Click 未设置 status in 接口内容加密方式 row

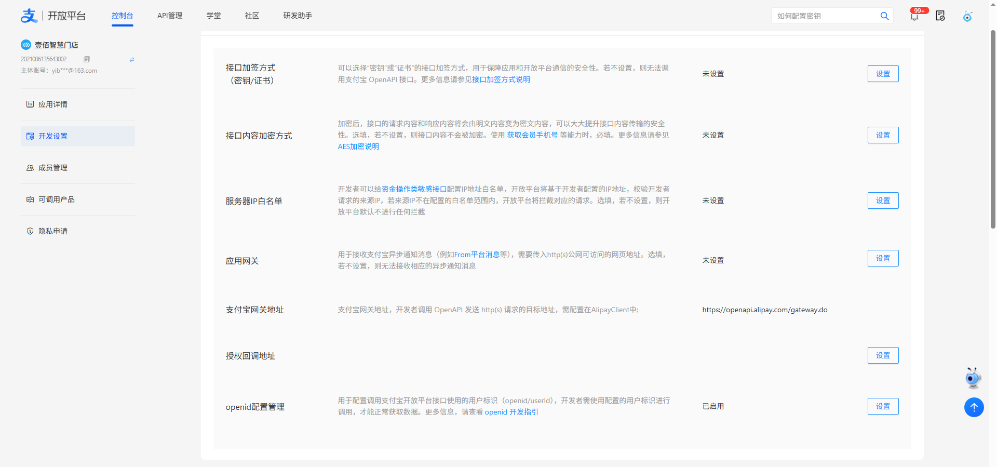click(713, 135)
